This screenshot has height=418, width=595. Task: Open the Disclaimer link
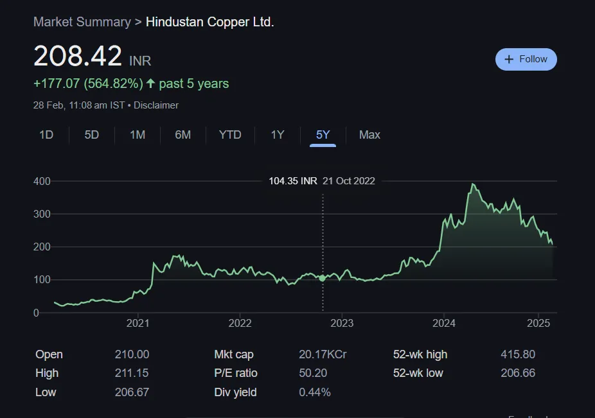pyautogui.click(x=156, y=105)
